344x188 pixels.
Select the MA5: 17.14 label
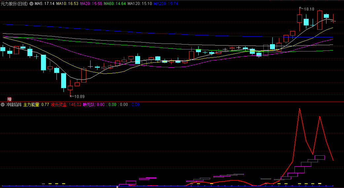click(45, 4)
